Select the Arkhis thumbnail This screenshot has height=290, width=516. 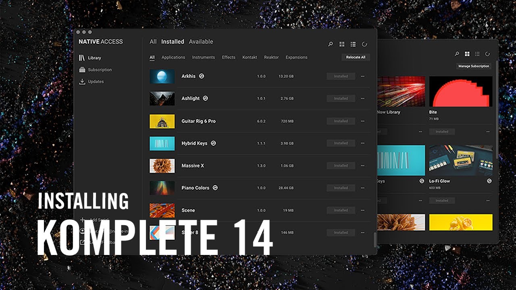coord(162,76)
